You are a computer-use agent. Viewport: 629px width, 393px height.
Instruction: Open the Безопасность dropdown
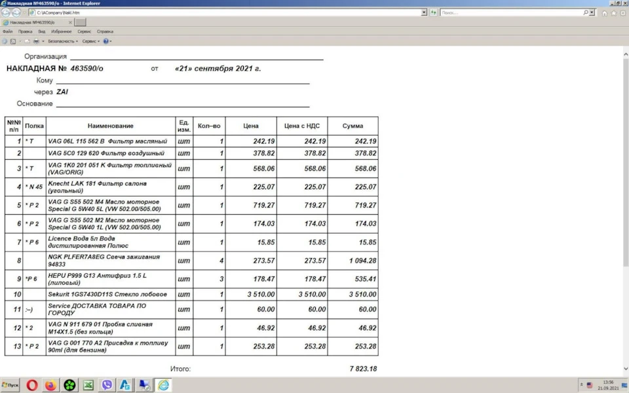[63, 41]
